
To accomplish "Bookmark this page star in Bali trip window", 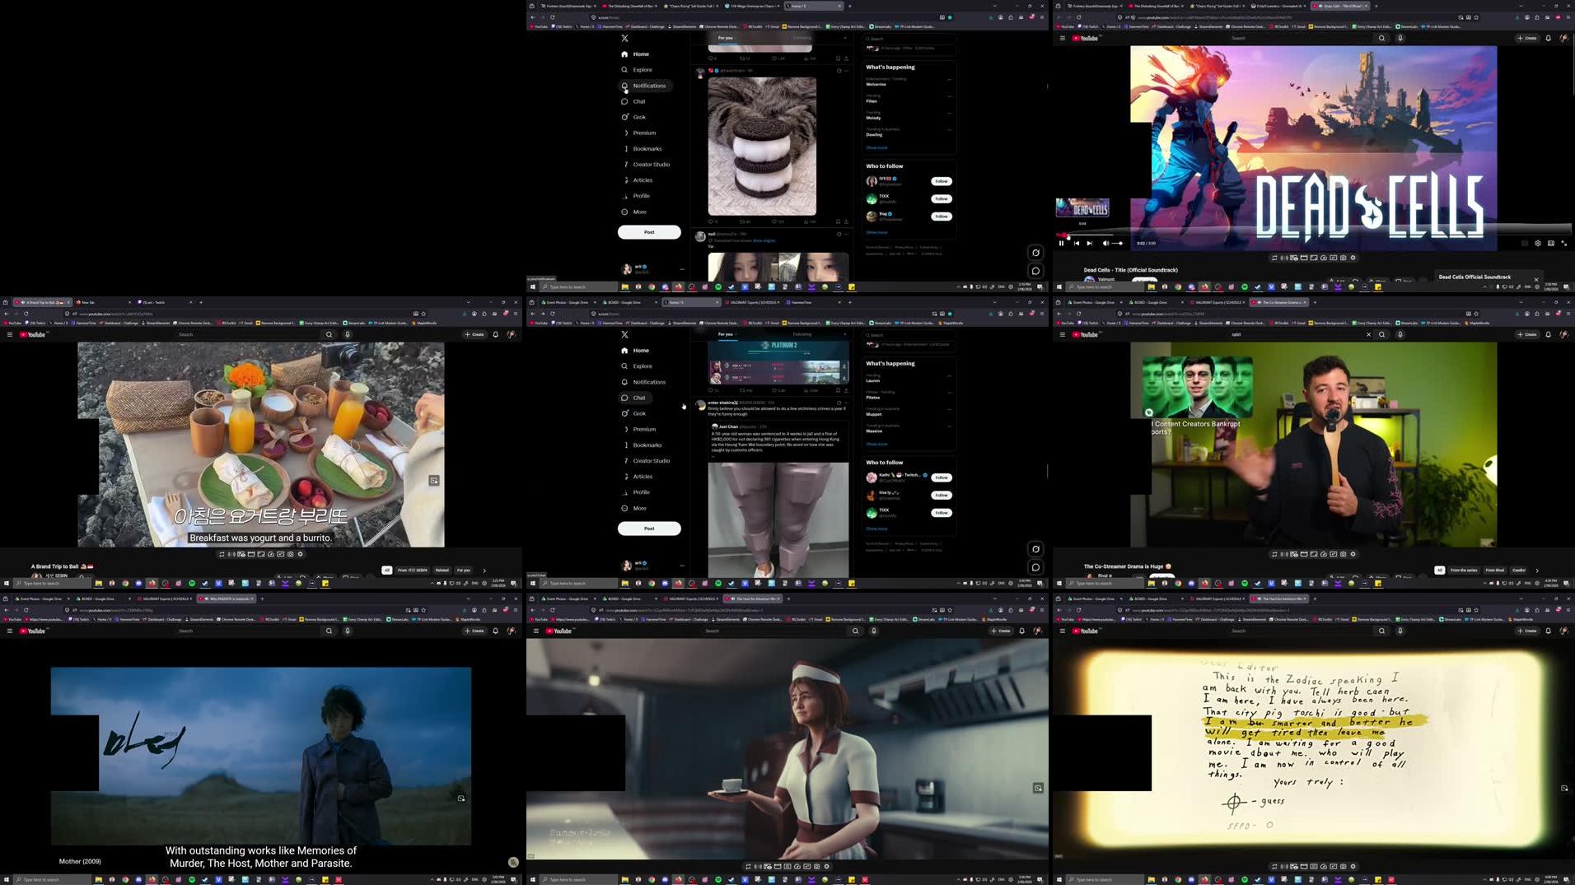I will click(423, 314).
